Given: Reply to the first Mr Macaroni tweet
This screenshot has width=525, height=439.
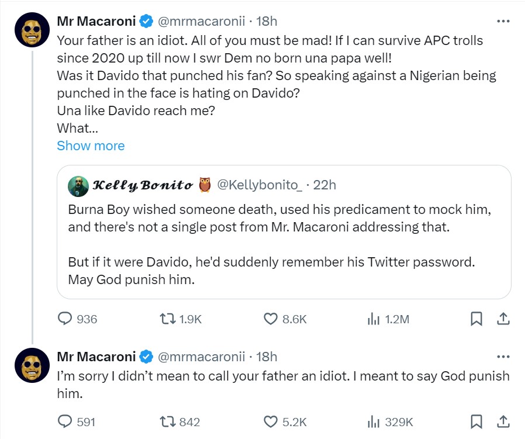Looking at the screenshot, I should coord(64,319).
